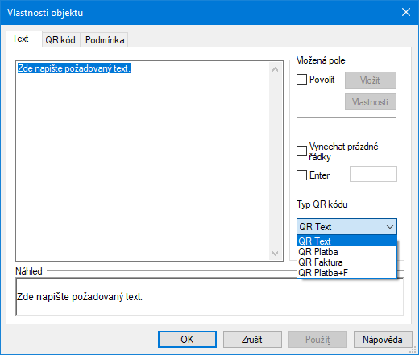
Task: Select the Text tab
Action: pyautogui.click(x=20, y=39)
